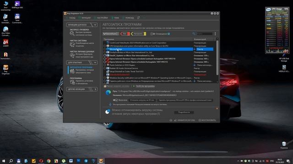Open the ТЕМА menu
This screenshot has width=293, height=164.
coord(115,18)
